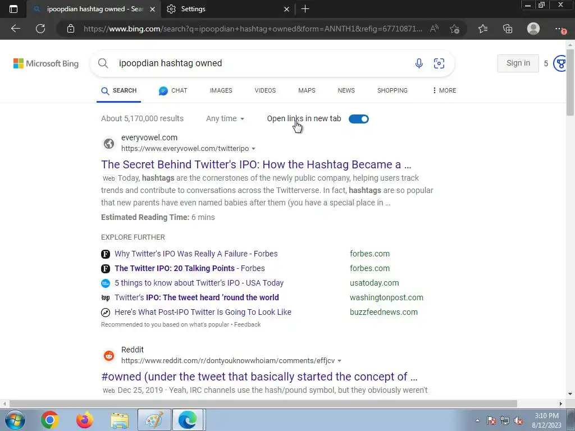Click the browser address bar URL

tap(253, 29)
